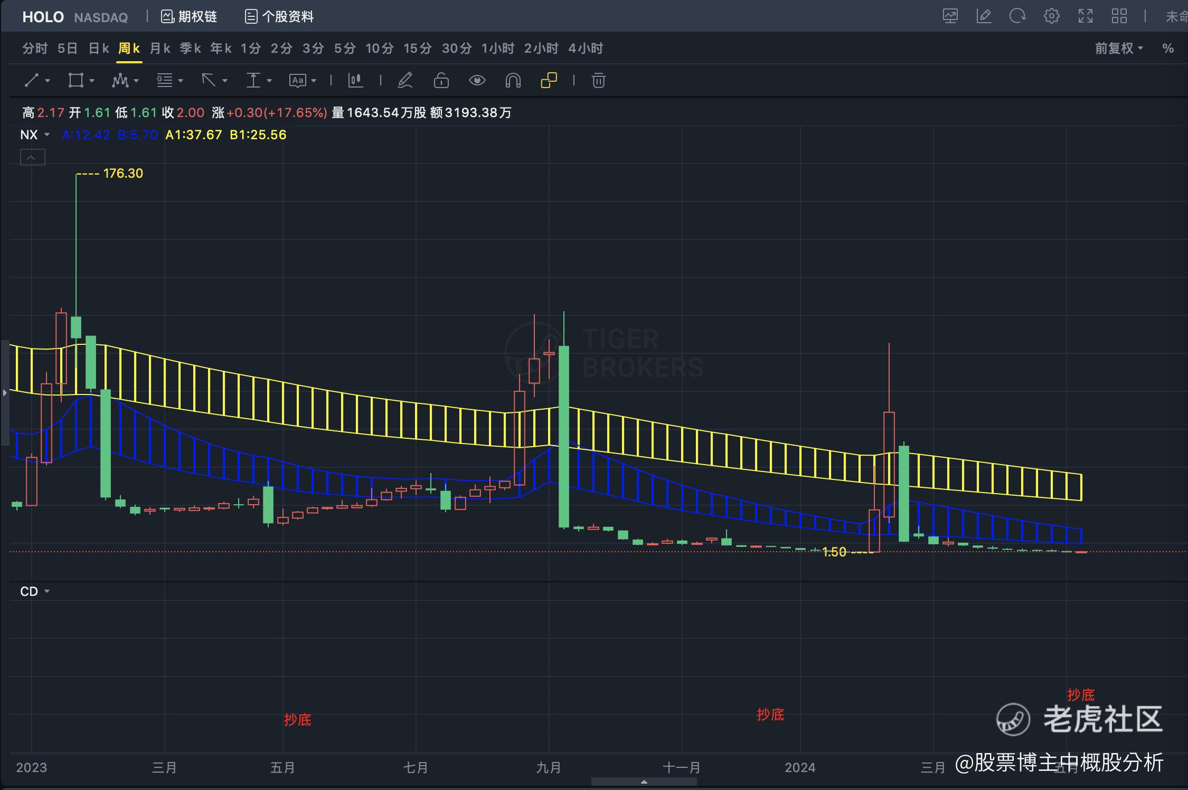Screen dimensions: 1188x790
Task: Click the trash delete drawings icon
Action: 598,80
